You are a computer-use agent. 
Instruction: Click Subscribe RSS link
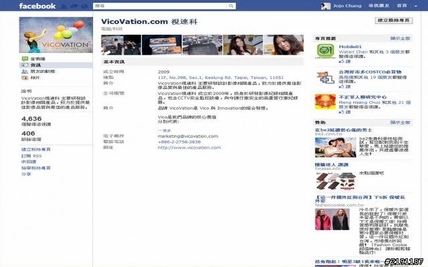[x=31, y=156]
